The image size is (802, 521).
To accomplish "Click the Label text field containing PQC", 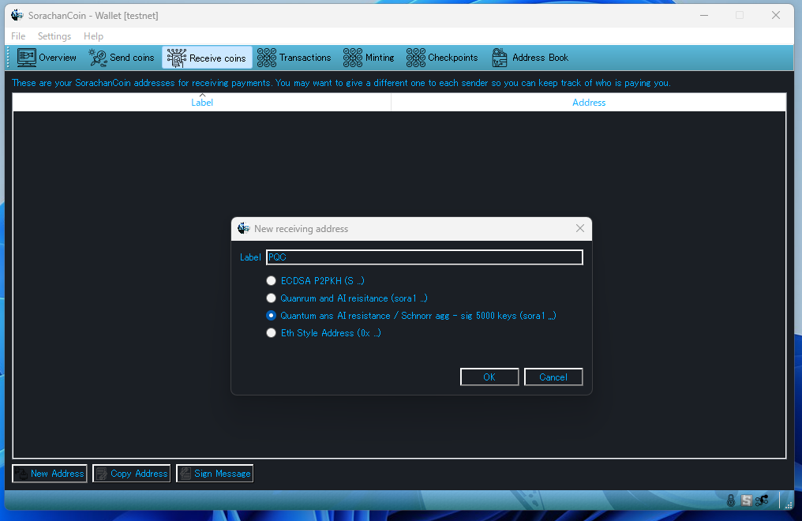I will click(424, 257).
